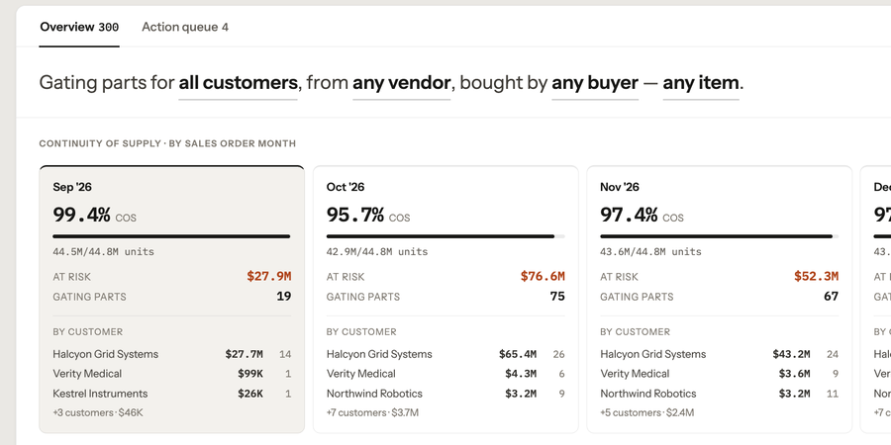Click the 95.7% COS value

355,216
